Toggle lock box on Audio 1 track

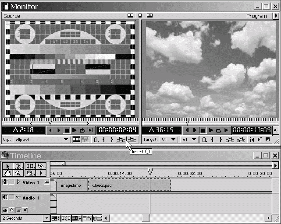(12, 197)
